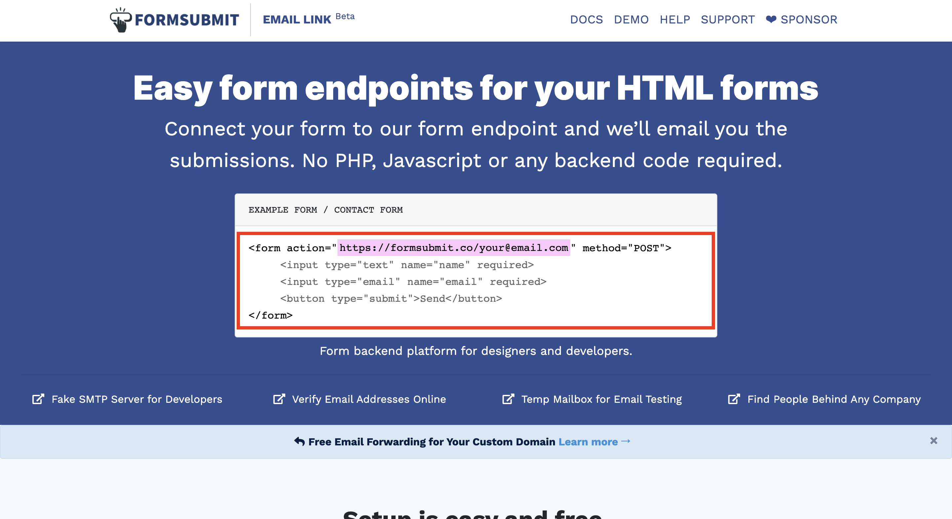Click the highlighted formsubmit.co endpoint URL
The height and width of the screenshot is (519, 952).
pyautogui.click(x=454, y=248)
